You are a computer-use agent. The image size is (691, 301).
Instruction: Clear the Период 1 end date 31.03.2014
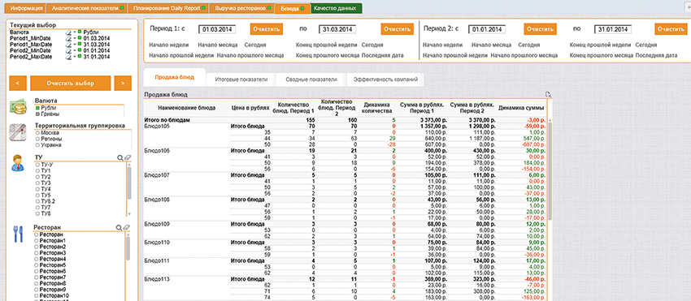pyautogui.click(x=397, y=29)
